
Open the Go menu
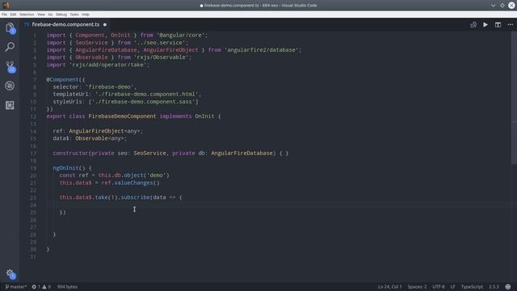[x=50, y=15]
